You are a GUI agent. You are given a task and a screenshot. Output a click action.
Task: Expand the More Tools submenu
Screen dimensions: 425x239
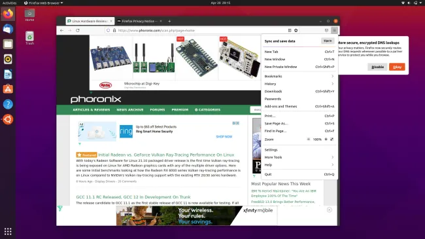(x=299, y=157)
